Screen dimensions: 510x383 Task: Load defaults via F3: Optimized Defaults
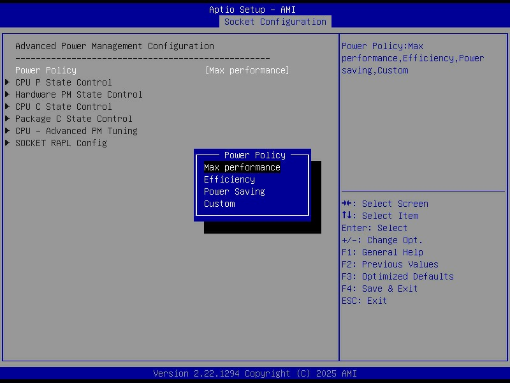point(397,276)
